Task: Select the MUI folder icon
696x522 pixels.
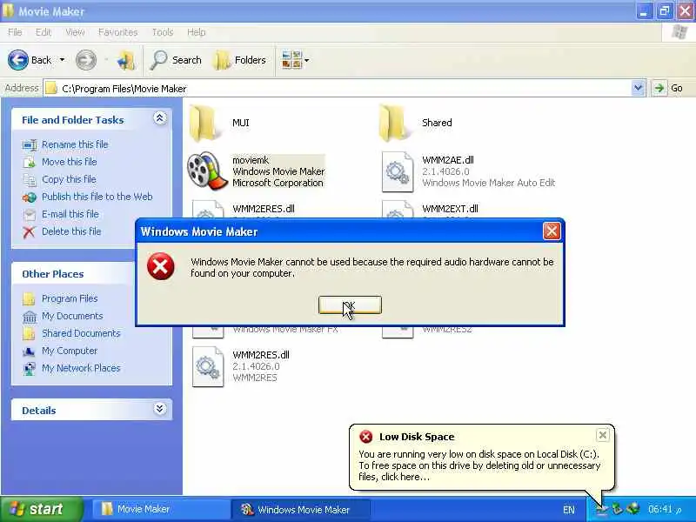Action: [x=203, y=123]
